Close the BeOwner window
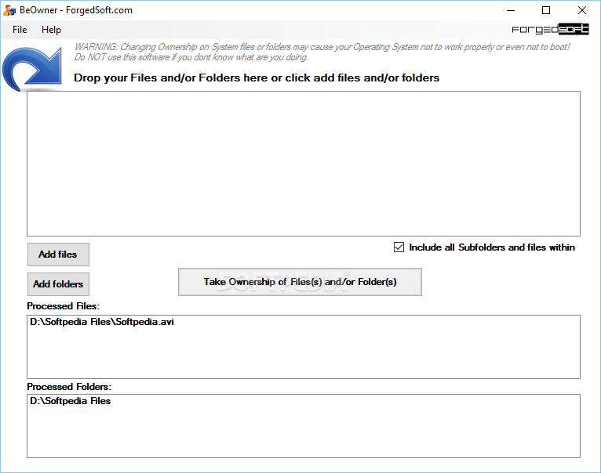 (x=582, y=10)
